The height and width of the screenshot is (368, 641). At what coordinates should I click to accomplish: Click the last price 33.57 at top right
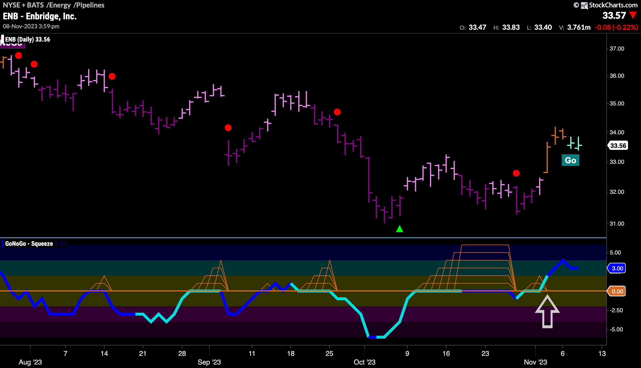(614, 15)
